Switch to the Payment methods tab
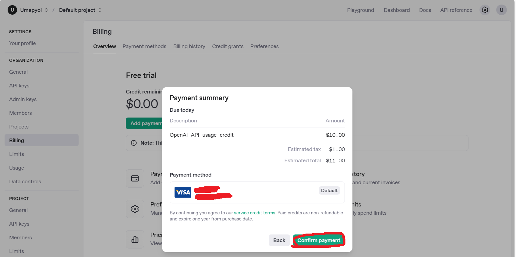This screenshot has height=257, width=516. click(x=144, y=46)
